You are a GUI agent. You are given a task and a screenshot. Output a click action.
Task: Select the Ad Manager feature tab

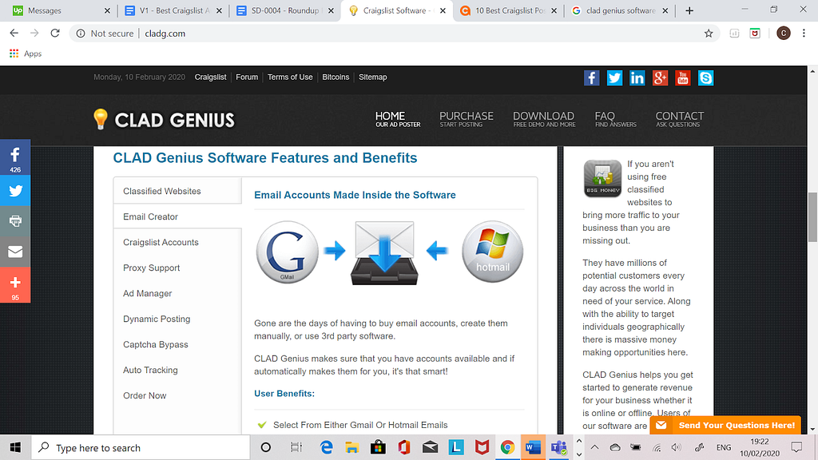tap(177, 293)
